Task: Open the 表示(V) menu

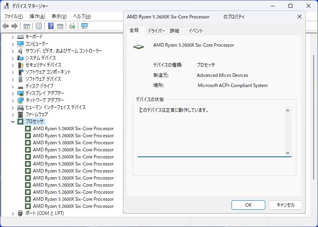Action: (59, 16)
